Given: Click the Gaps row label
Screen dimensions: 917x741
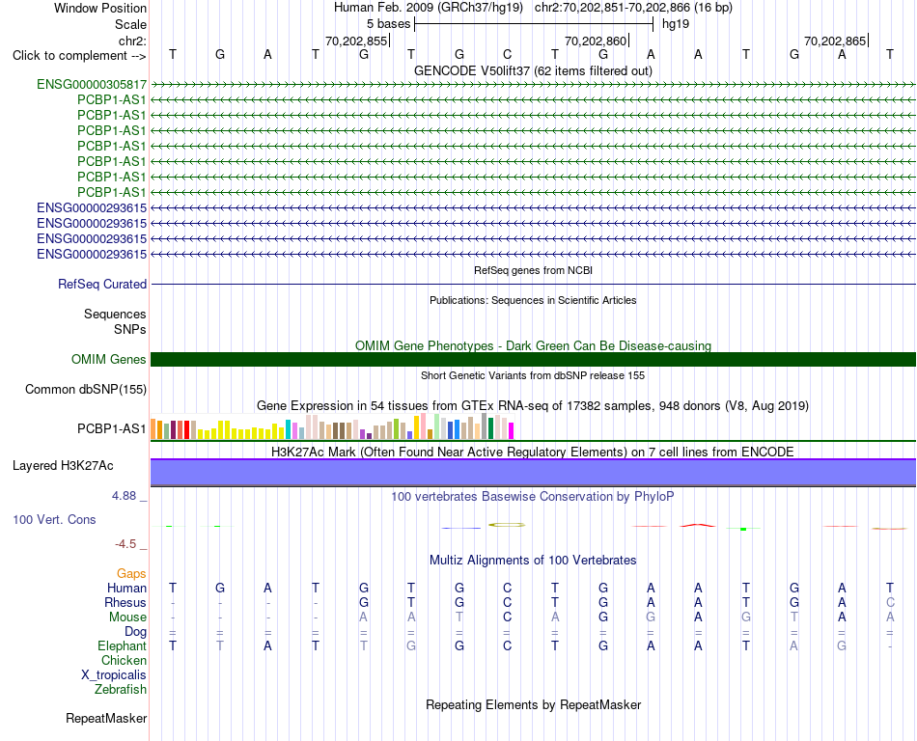Looking at the screenshot, I should coord(131,574).
